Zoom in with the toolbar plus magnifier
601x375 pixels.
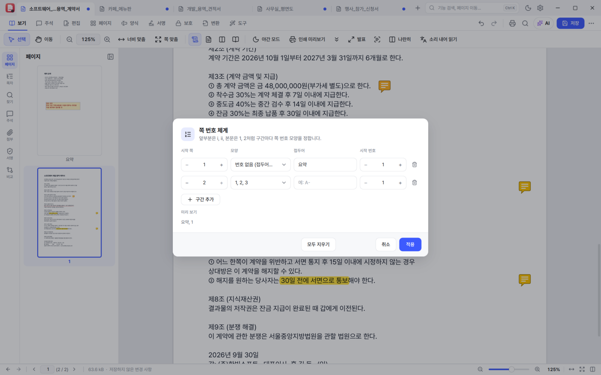tap(107, 39)
